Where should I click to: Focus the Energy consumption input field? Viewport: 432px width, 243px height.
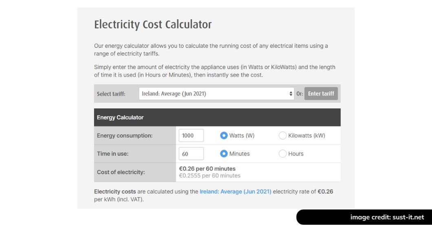[x=191, y=135]
